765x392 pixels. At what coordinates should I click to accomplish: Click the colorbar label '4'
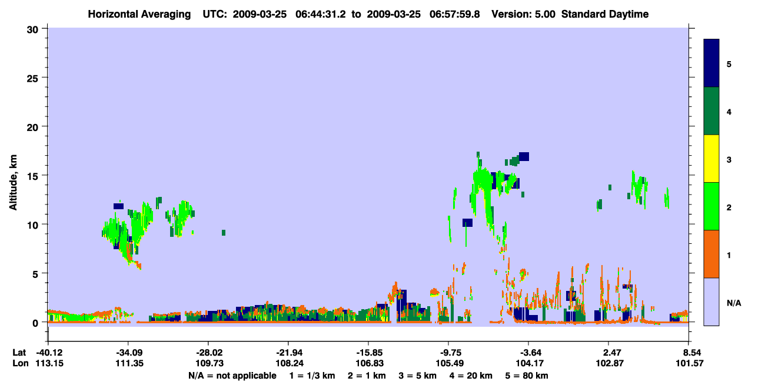click(x=729, y=111)
